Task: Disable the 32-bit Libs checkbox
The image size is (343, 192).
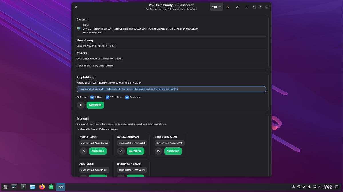Action: 107,97
